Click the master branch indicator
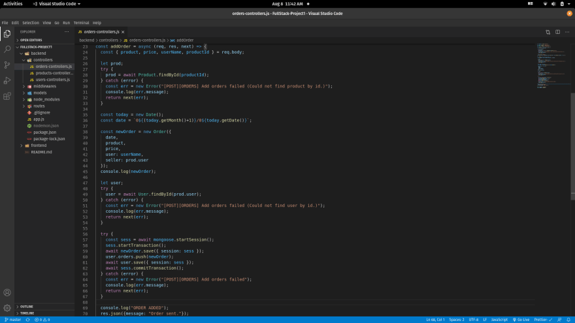 pyautogui.click(x=13, y=320)
